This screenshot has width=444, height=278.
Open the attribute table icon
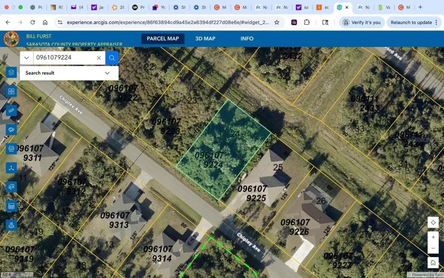point(11,206)
